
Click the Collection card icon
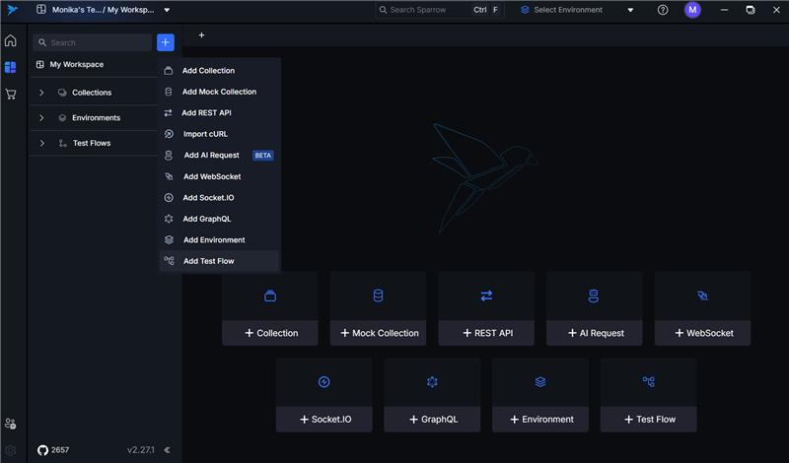[270, 296]
